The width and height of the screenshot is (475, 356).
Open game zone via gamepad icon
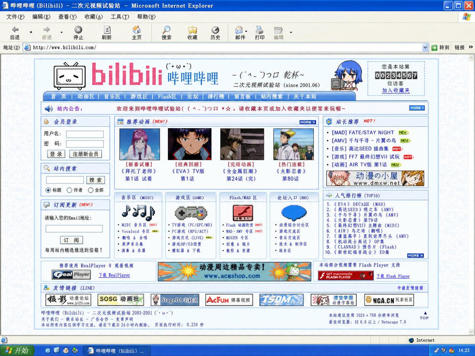tap(191, 212)
